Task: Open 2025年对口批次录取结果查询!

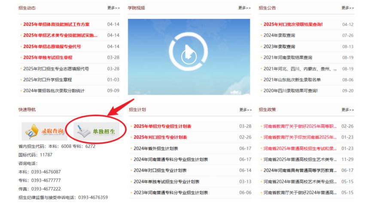Action: pyautogui.click(x=293, y=24)
